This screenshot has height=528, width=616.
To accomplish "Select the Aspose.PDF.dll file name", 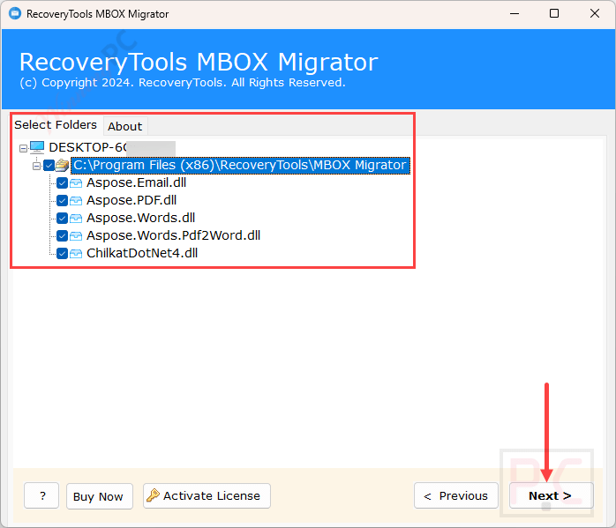I will tap(131, 200).
